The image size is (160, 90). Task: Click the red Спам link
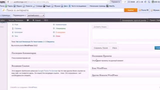click(x=58, y=36)
